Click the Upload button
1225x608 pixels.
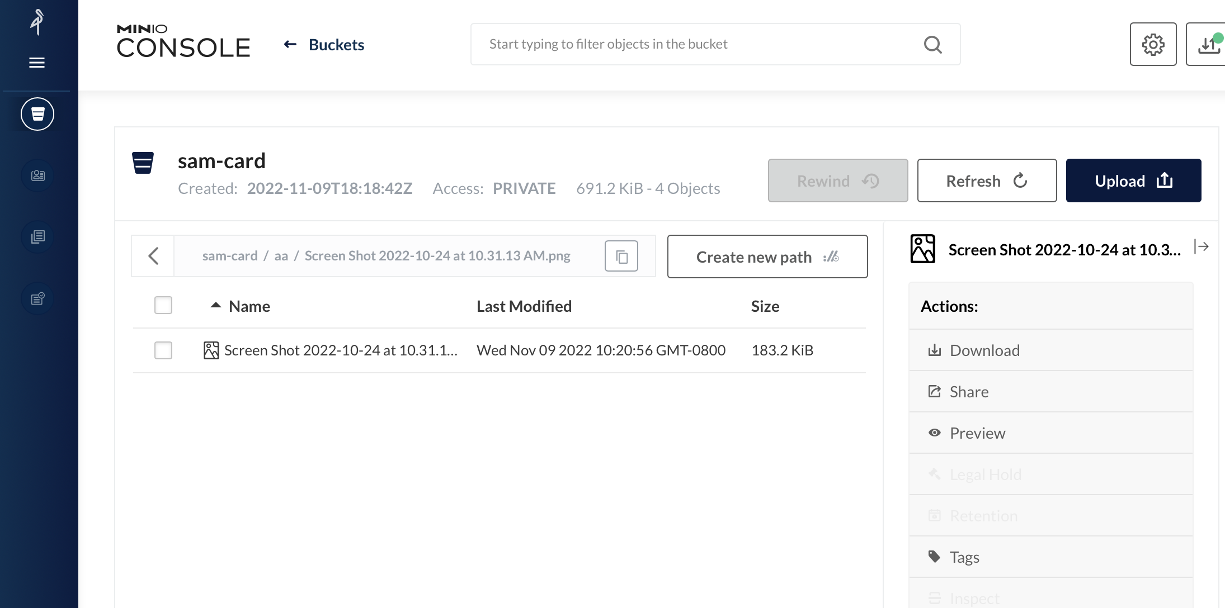click(x=1133, y=180)
